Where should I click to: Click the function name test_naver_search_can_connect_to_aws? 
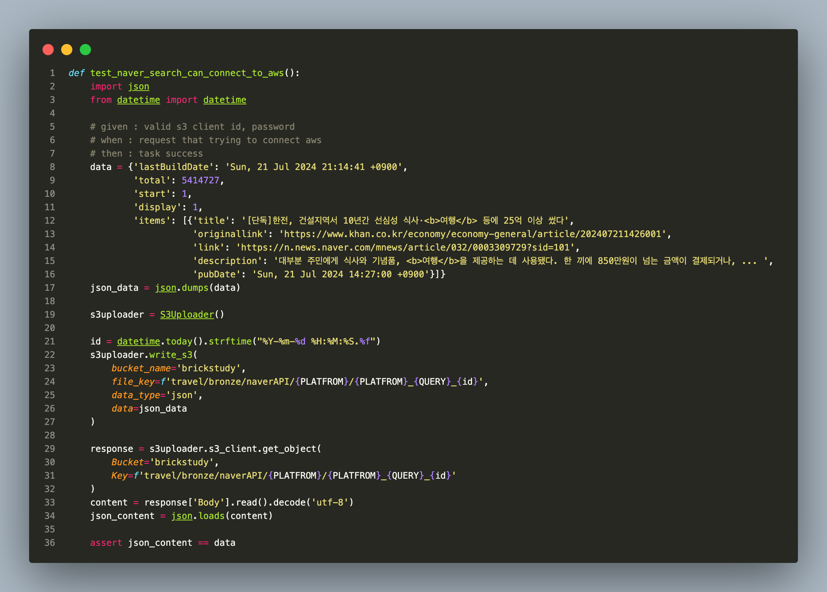coord(187,73)
